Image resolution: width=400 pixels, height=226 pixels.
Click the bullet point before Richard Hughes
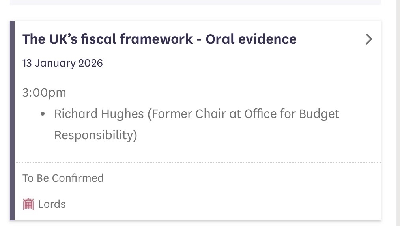(x=43, y=114)
